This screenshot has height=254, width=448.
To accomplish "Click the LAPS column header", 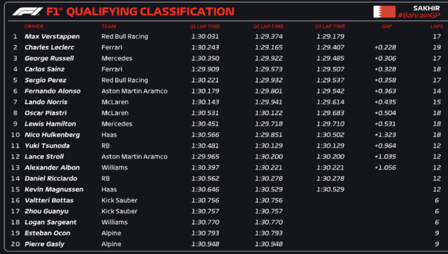I will coord(436,26).
